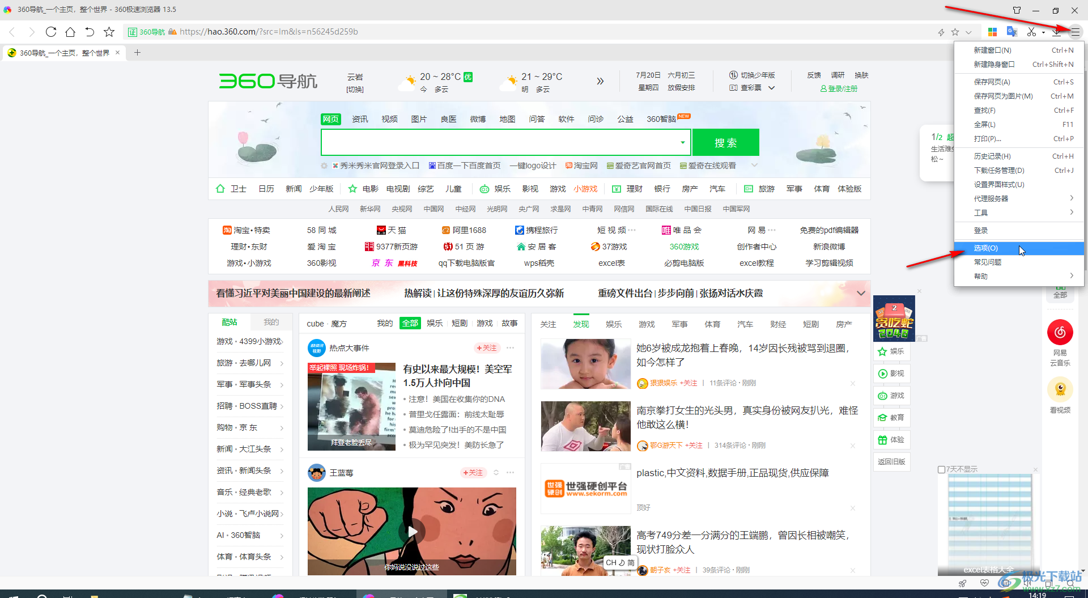
Task: Select 下载任务管理(D) menu entry
Action: coord(1019,170)
